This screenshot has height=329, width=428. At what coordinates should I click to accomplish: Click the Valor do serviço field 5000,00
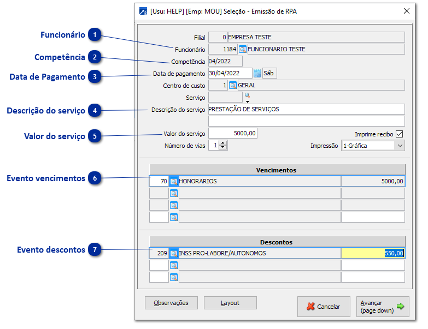click(x=232, y=133)
